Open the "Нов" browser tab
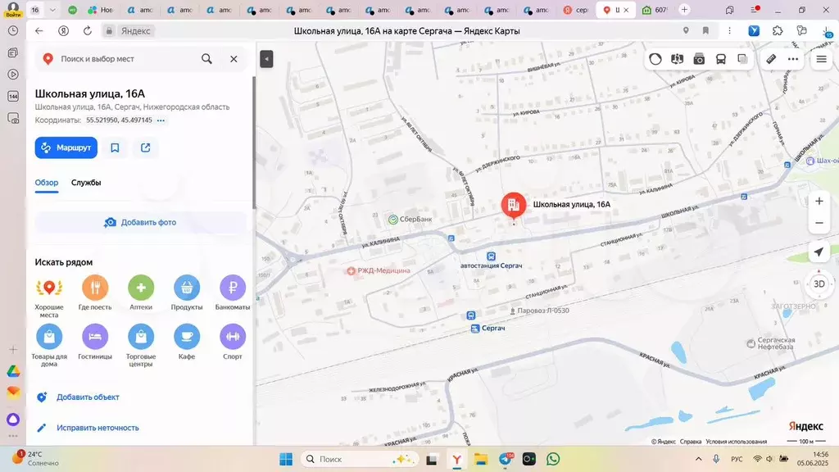The width and height of the screenshot is (839, 472). coord(101,10)
